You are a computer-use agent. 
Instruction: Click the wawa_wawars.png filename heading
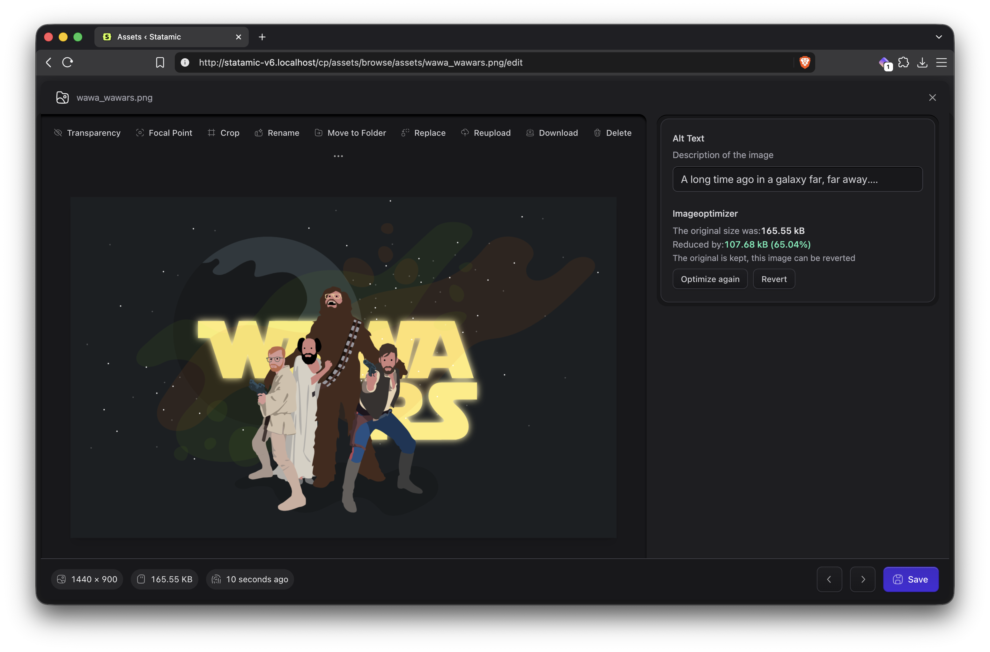click(x=115, y=97)
